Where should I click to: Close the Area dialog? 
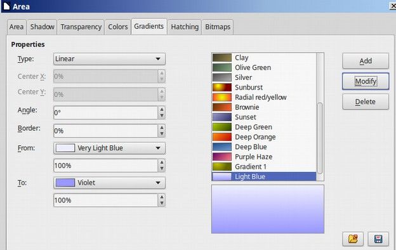click(x=393, y=6)
